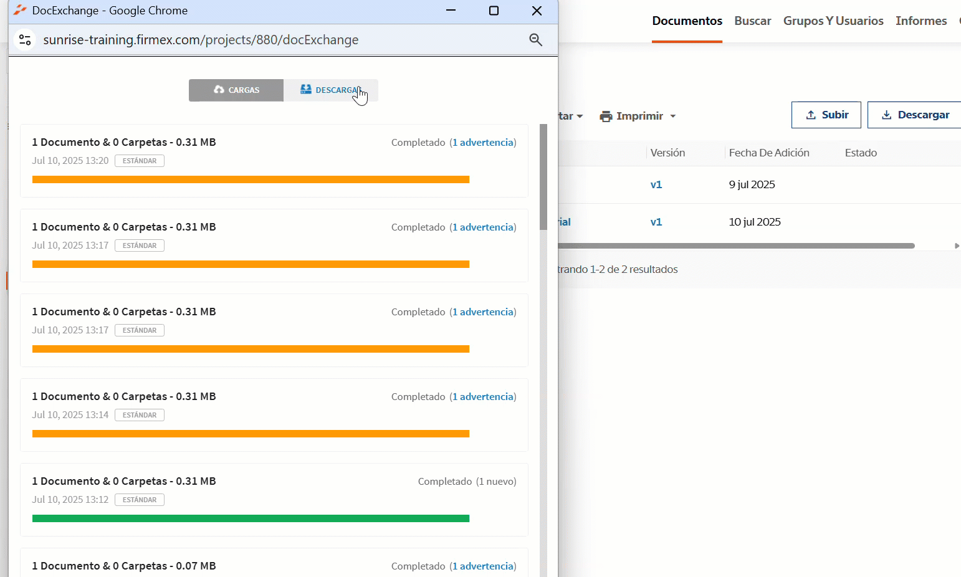Click the site info icon in address bar
Screen dimensions: 961x577
pyautogui.click(x=25, y=40)
